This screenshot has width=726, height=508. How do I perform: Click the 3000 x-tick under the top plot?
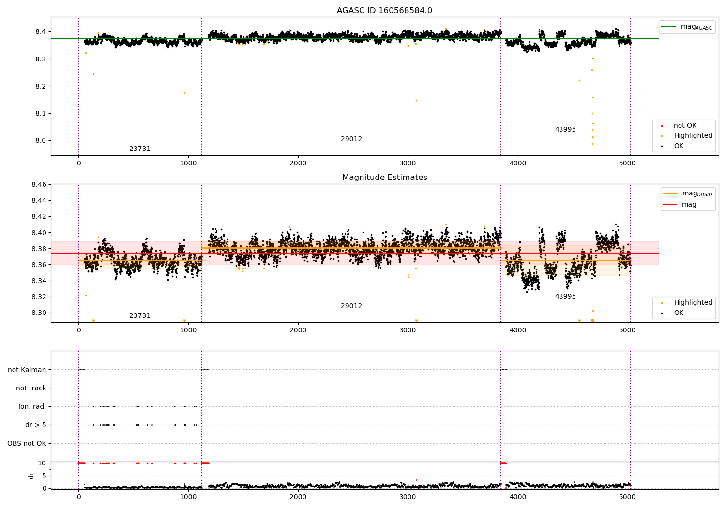[x=408, y=164]
